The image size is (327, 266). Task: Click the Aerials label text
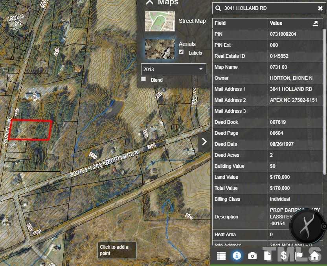[x=187, y=44]
